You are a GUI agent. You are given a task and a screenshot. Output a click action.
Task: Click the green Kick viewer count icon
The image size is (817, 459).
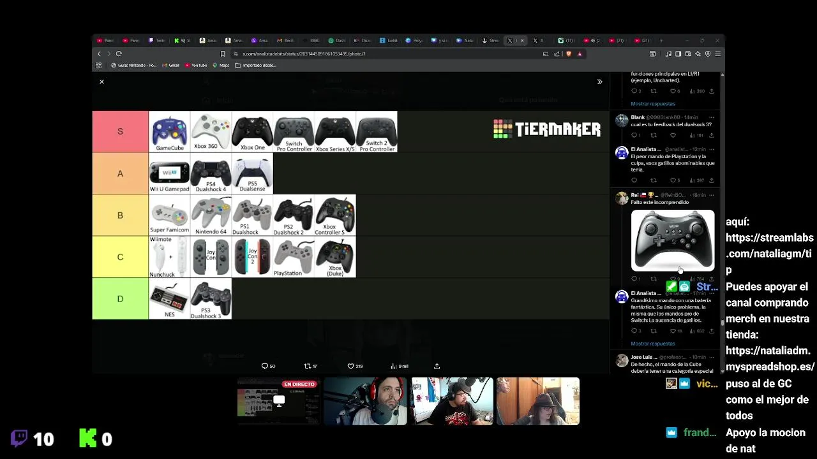pyautogui.click(x=88, y=438)
